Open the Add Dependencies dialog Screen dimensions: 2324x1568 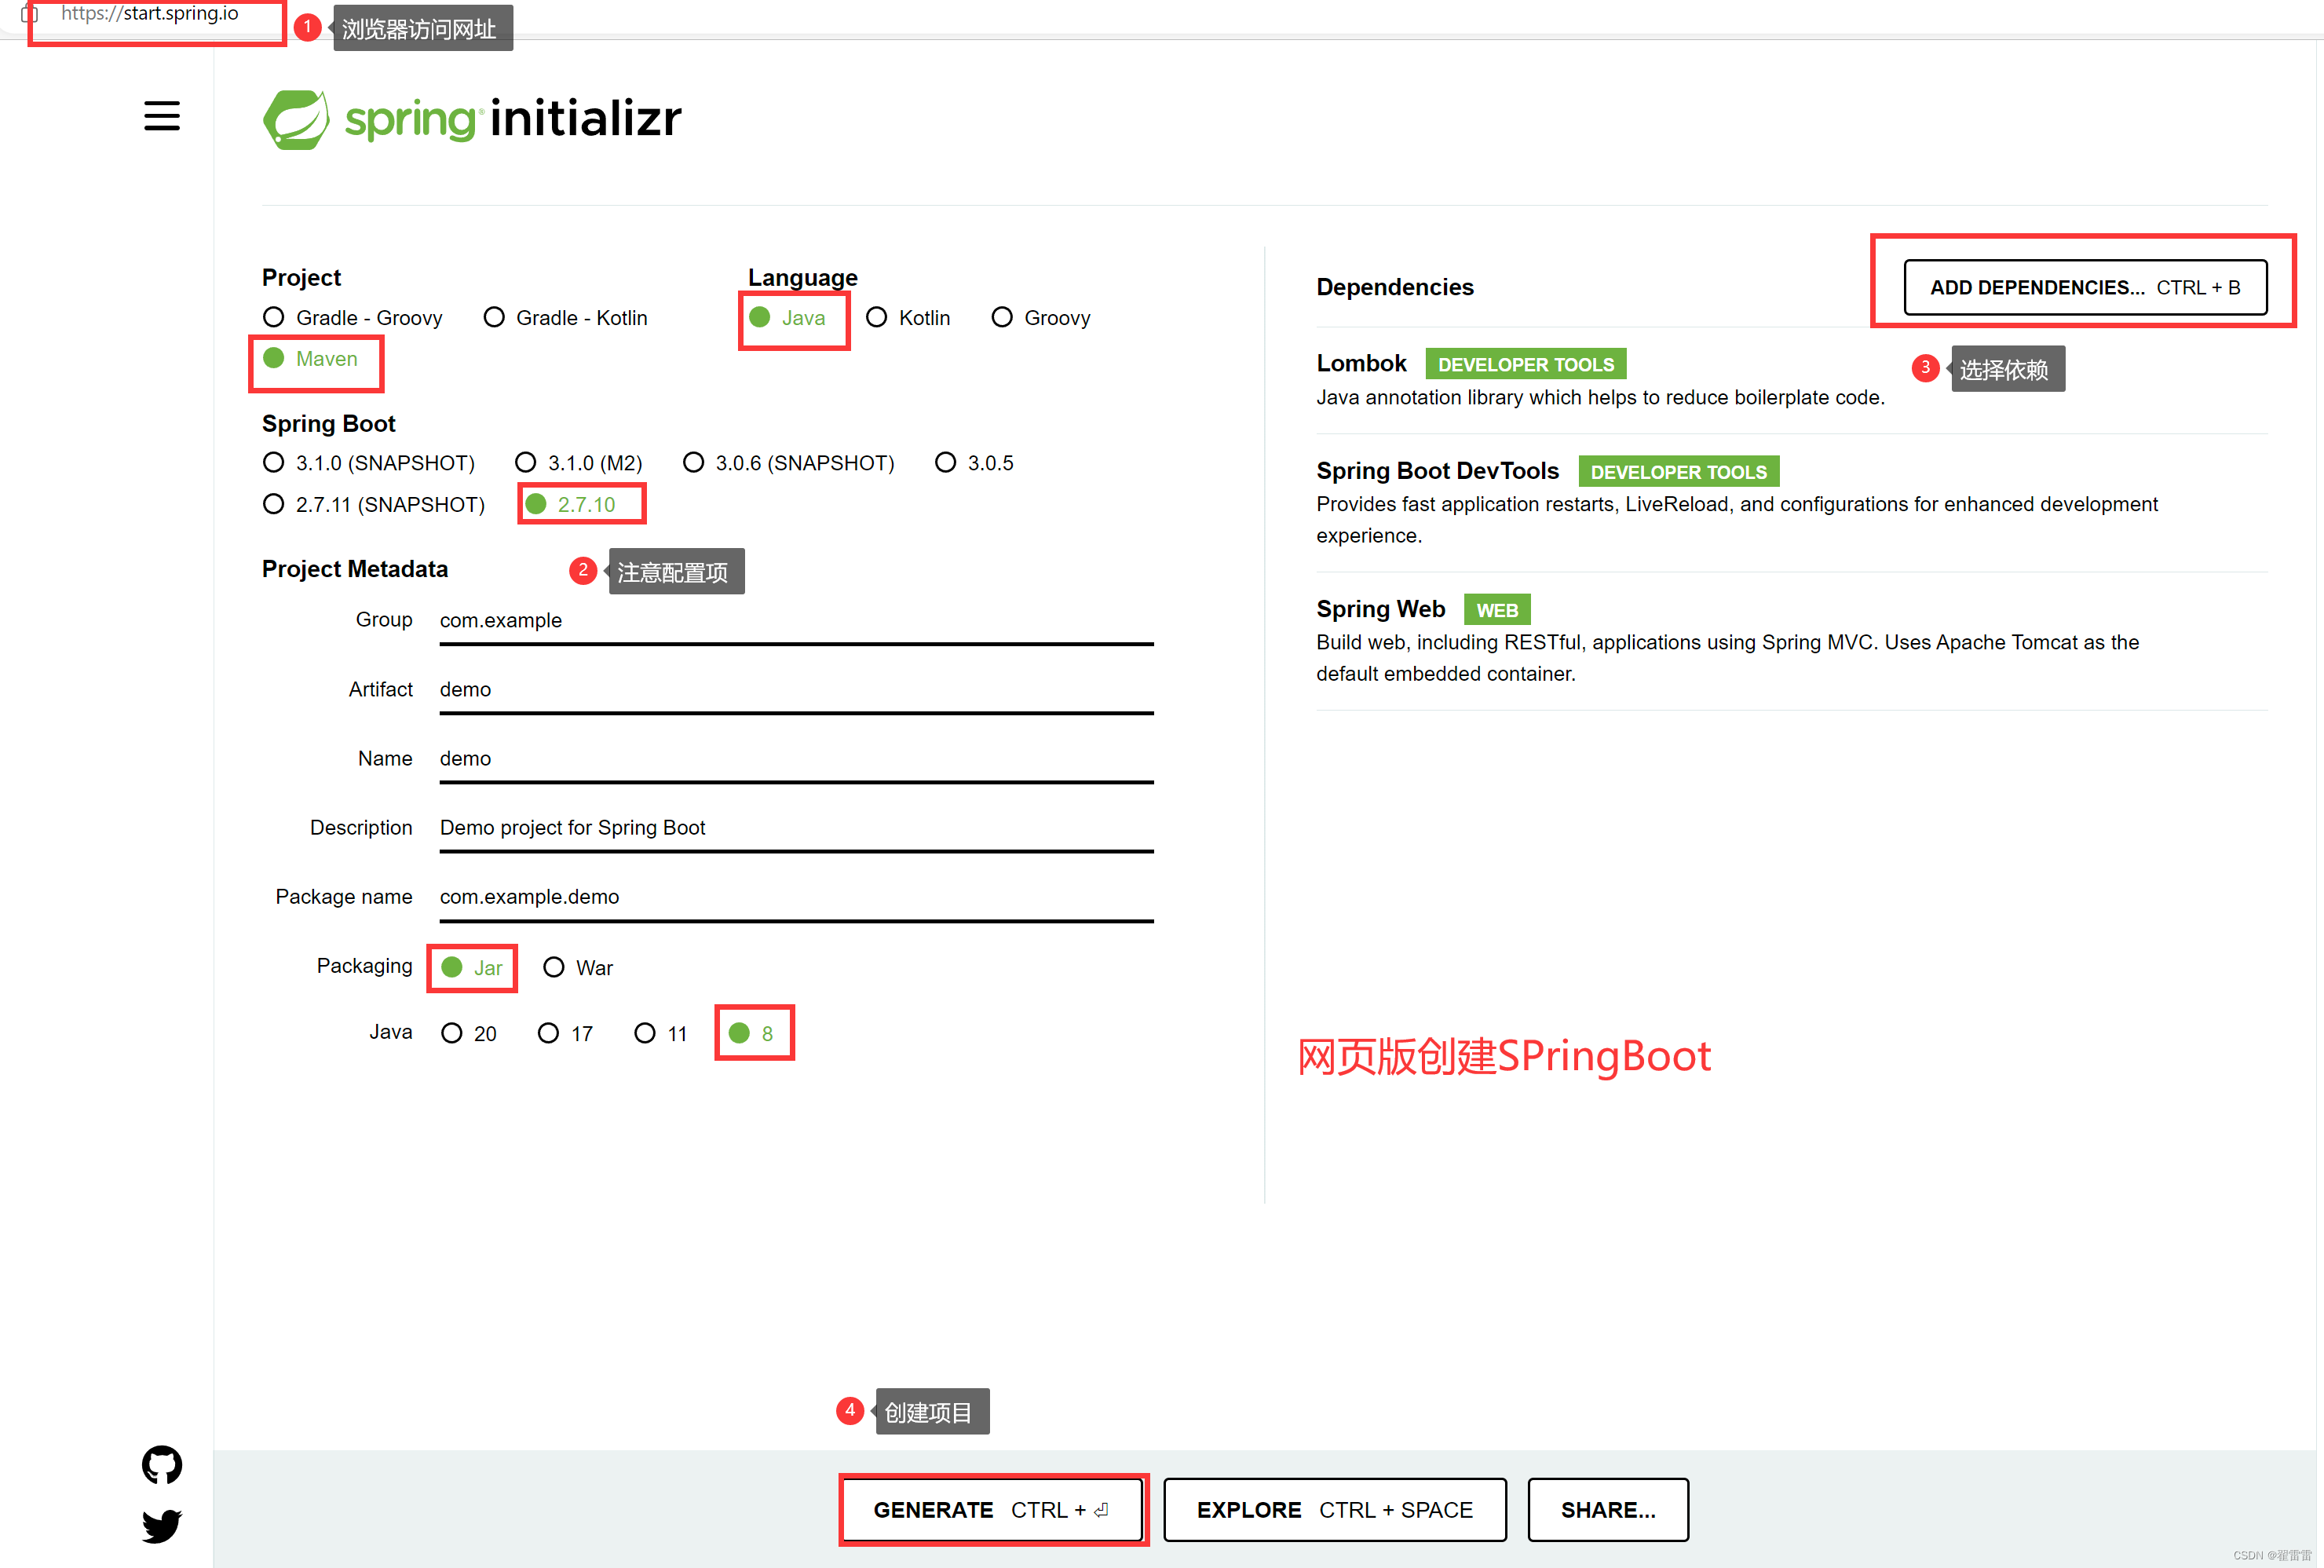tap(2085, 288)
